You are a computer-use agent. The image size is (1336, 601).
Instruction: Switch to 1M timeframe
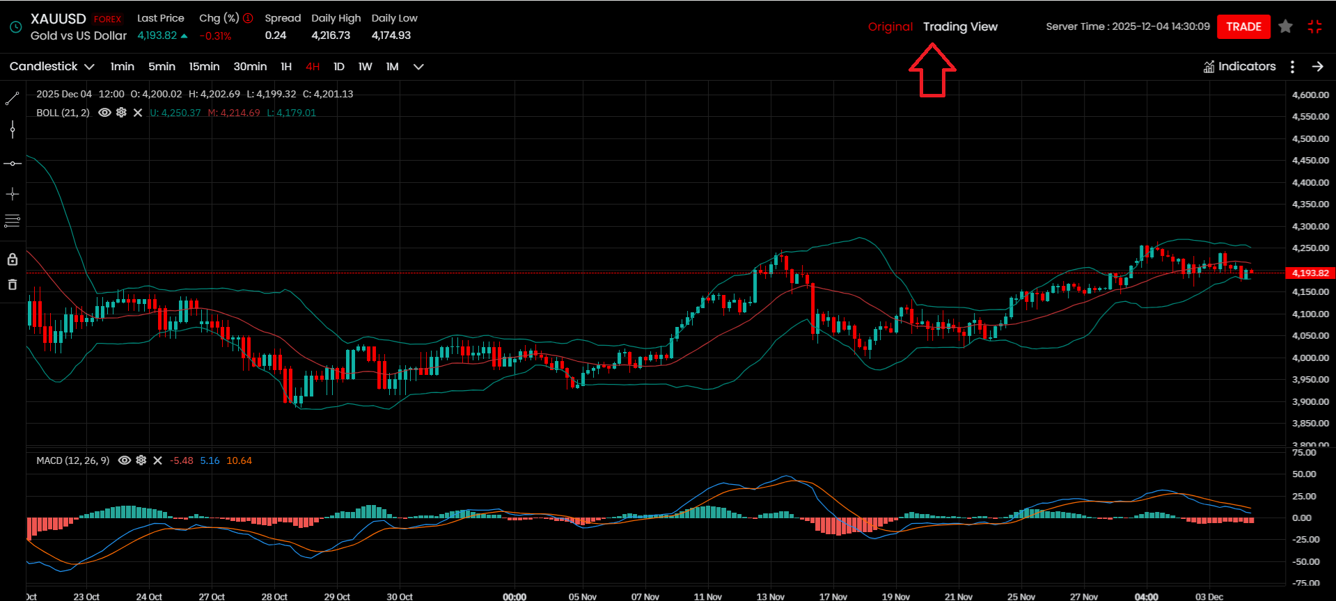[x=393, y=67]
